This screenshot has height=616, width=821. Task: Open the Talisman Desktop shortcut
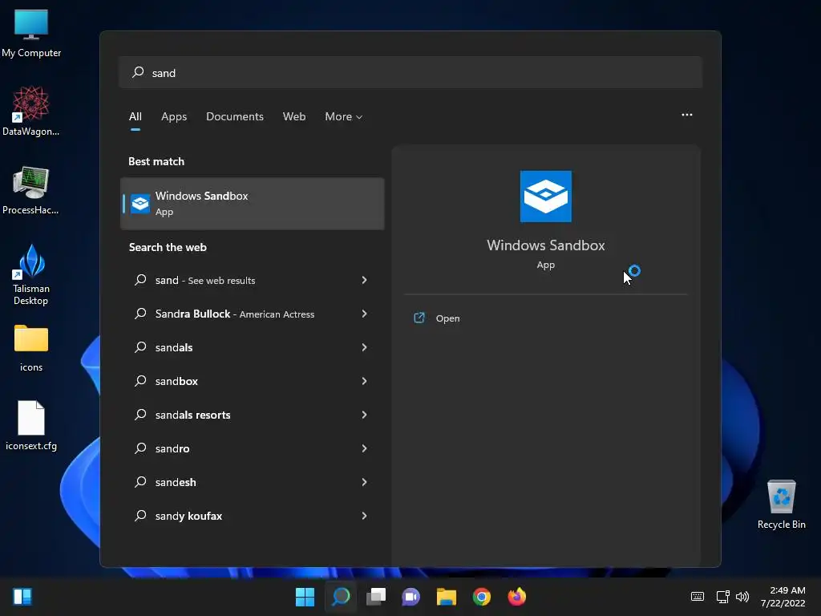[31, 275]
